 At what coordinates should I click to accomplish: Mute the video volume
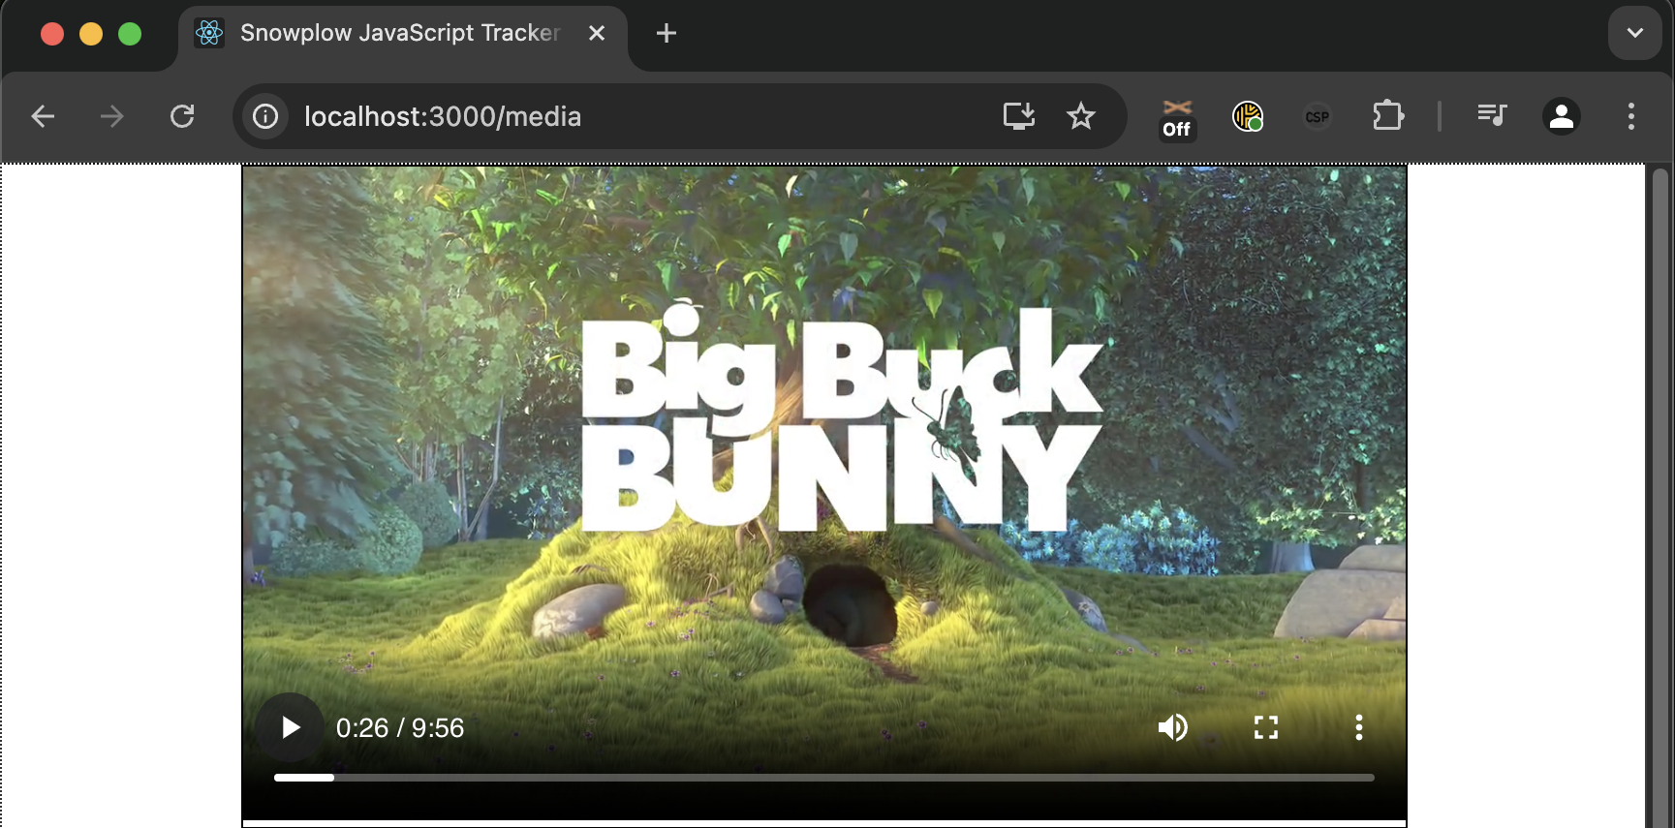pos(1173,727)
